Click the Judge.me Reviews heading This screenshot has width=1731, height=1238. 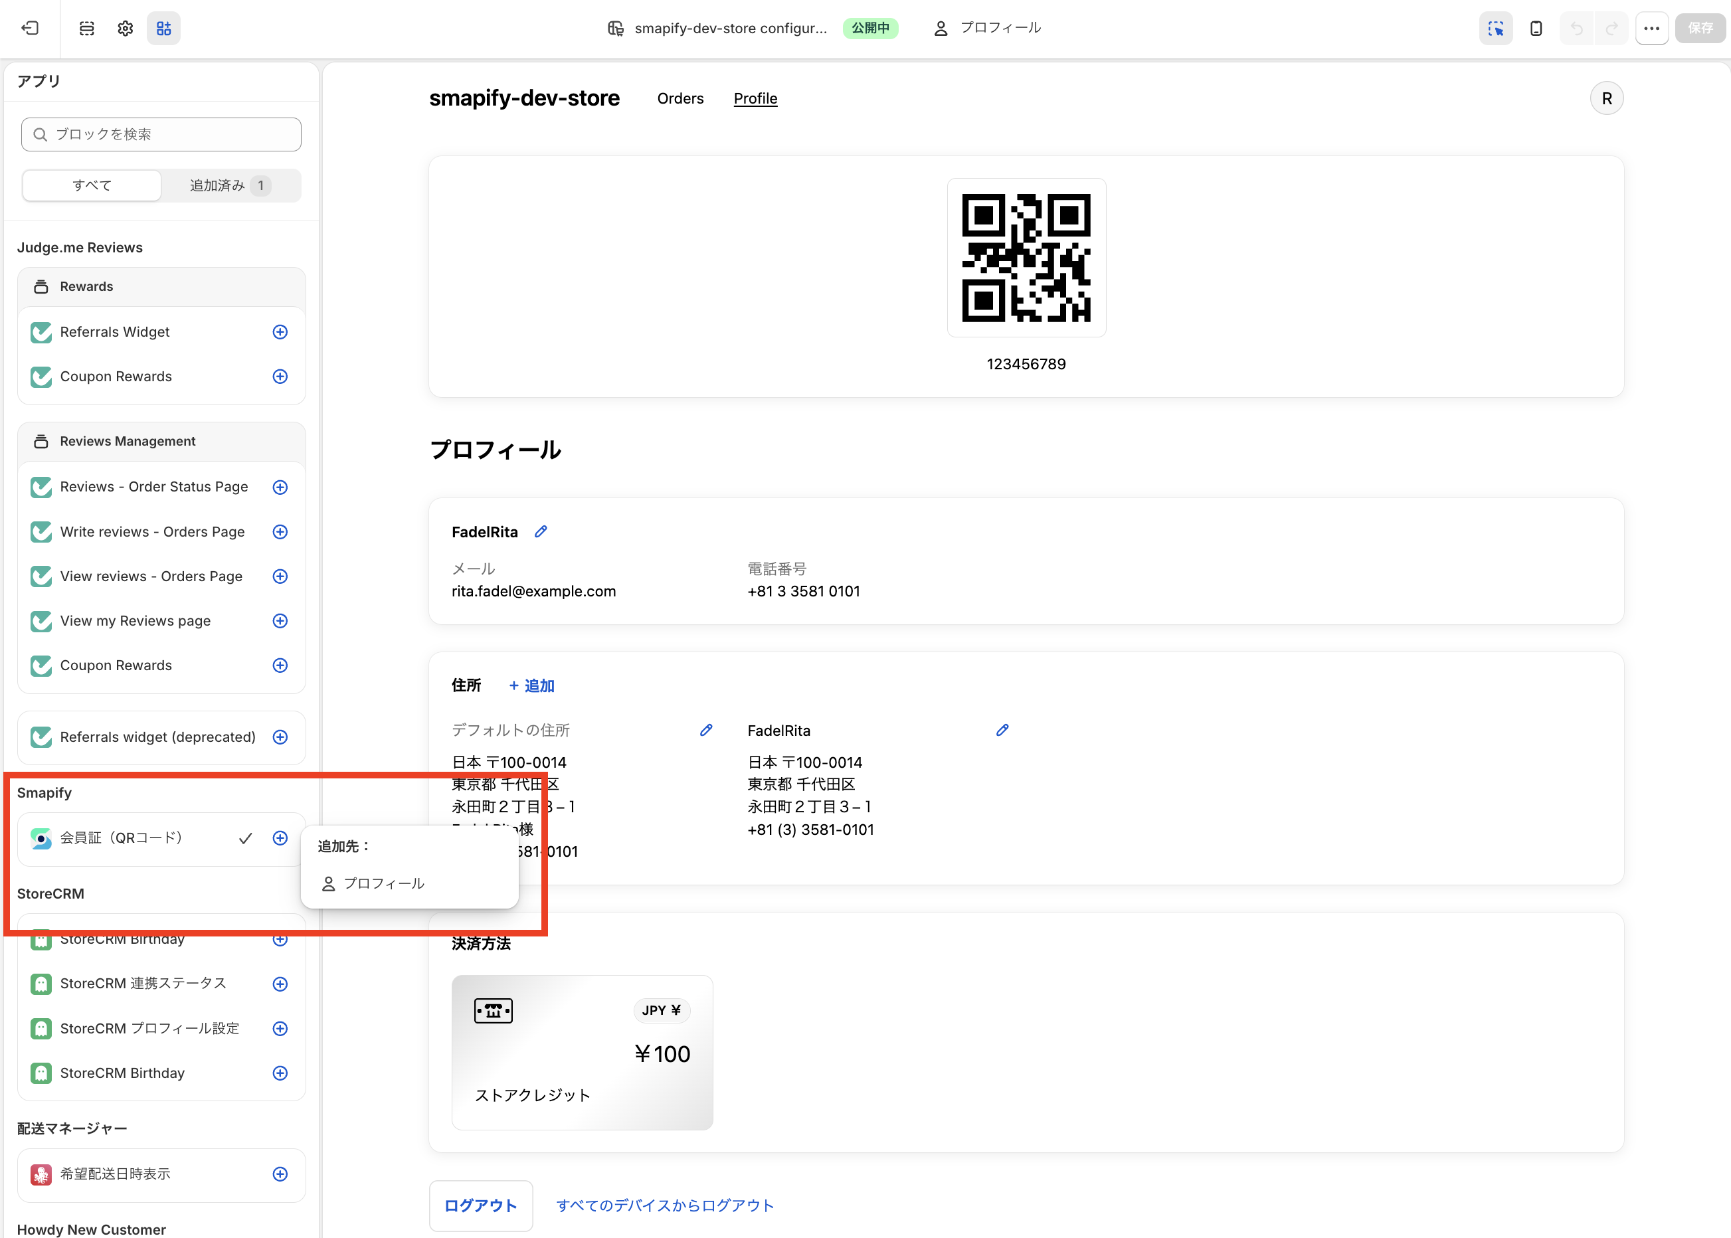click(x=80, y=247)
